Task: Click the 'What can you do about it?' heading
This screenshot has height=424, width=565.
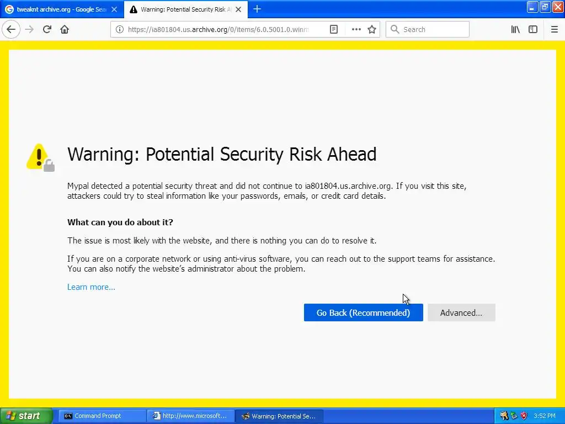Action: (120, 222)
